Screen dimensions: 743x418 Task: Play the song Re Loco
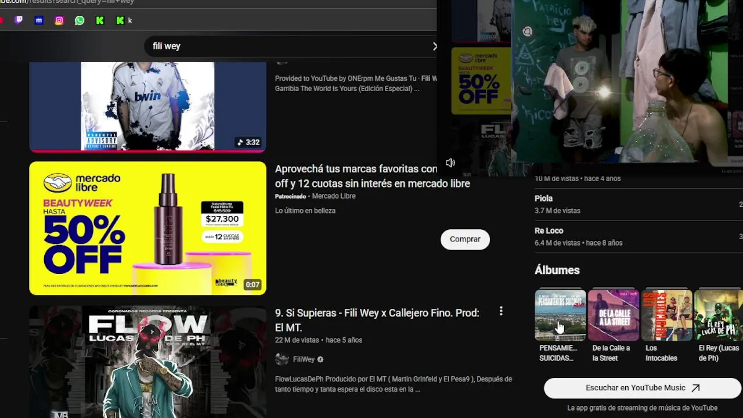[549, 230]
